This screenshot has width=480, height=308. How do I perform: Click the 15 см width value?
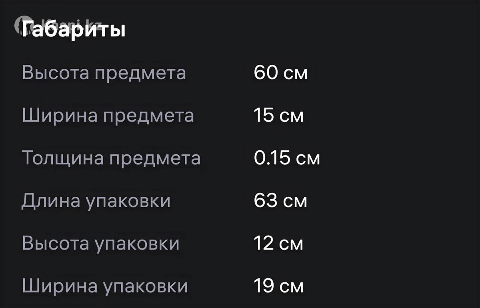click(x=278, y=116)
